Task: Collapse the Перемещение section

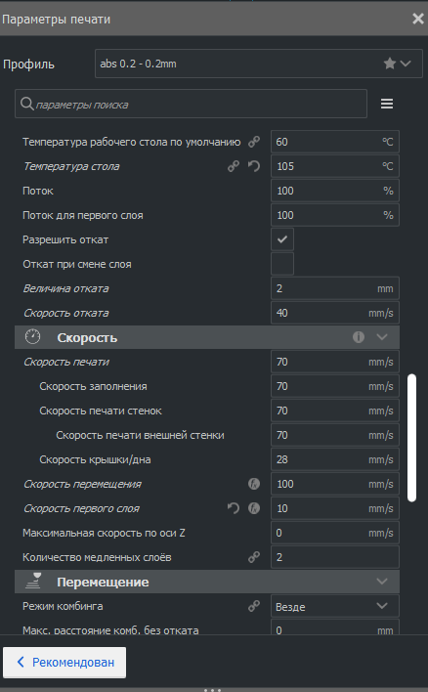Action: (382, 582)
